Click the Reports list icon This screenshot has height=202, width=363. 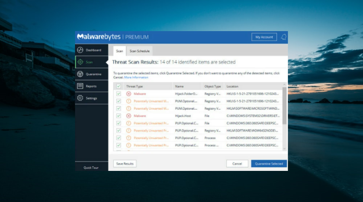(80, 86)
